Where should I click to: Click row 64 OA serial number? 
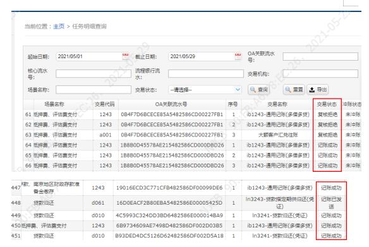[x=172, y=145]
